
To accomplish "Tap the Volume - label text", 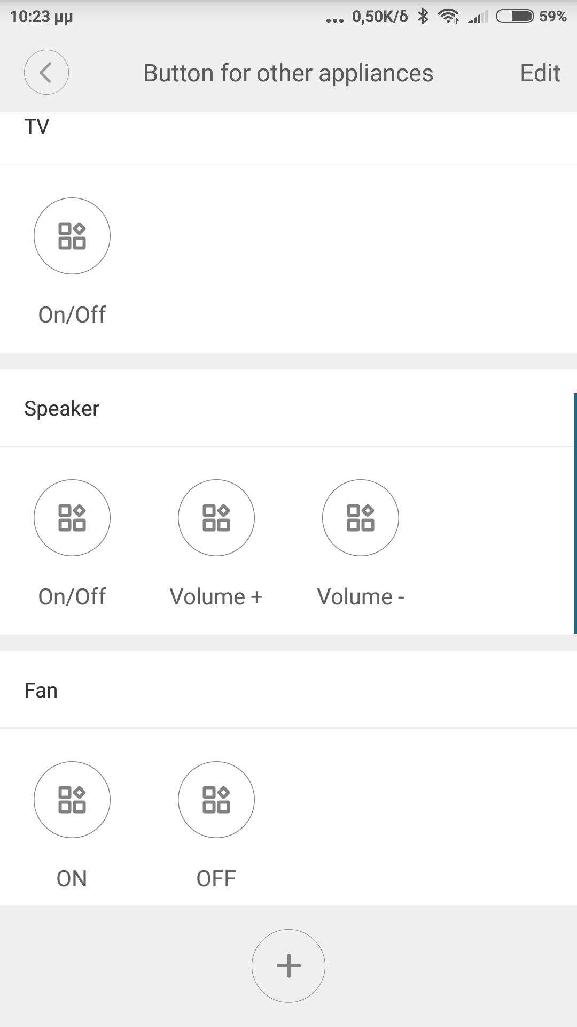I will pyautogui.click(x=361, y=596).
